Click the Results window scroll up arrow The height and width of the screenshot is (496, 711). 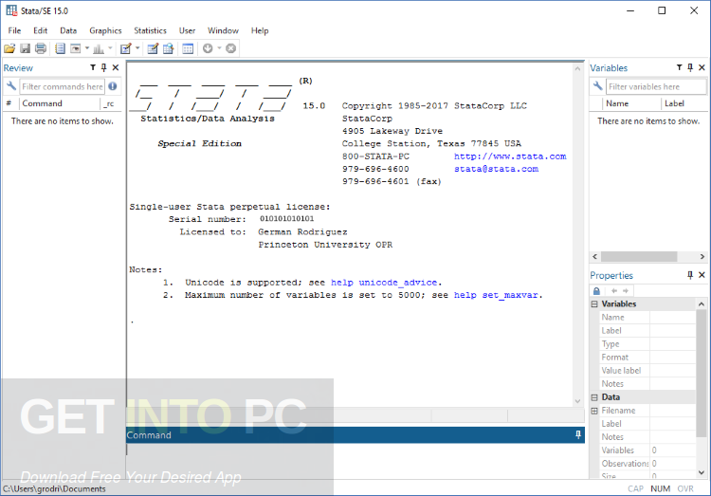[577, 68]
